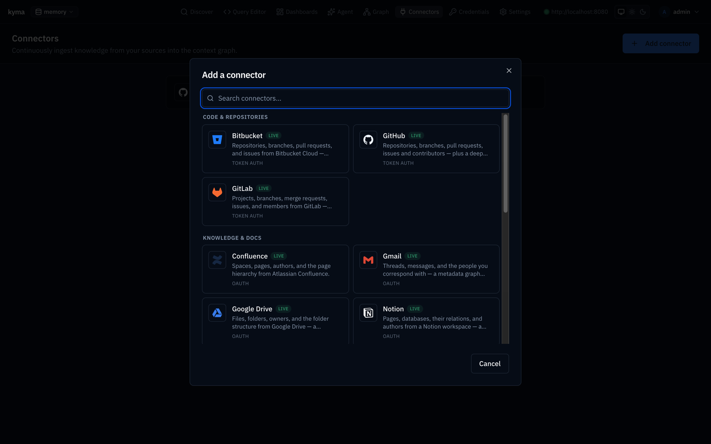Click the LIVE badge next to Confluence
The height and width of the screenshot is (444, 711).
coord(278,256)
